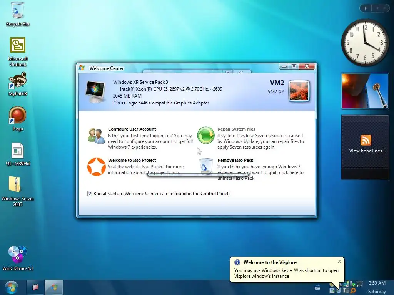The width and height of the screenshot is (394, 295).
Task: Click the Saturday day label in the taskbar
Action: point(377,292)
